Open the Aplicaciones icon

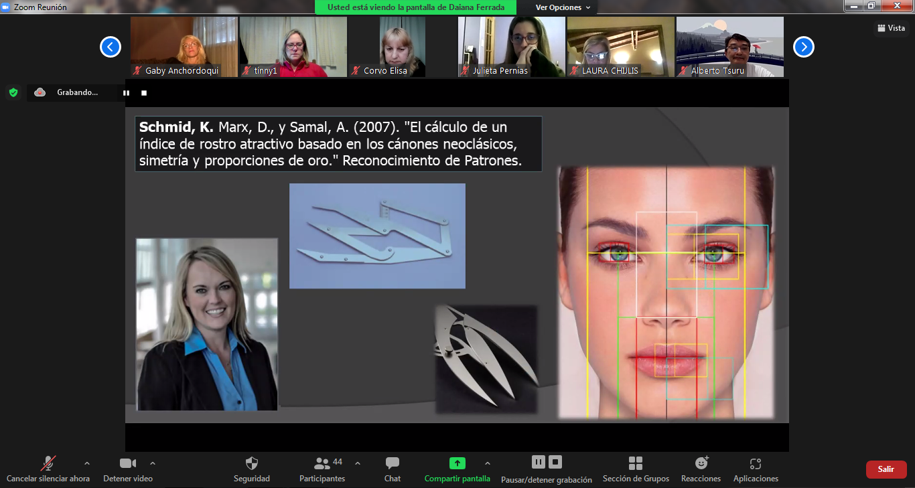coord(756,463)
